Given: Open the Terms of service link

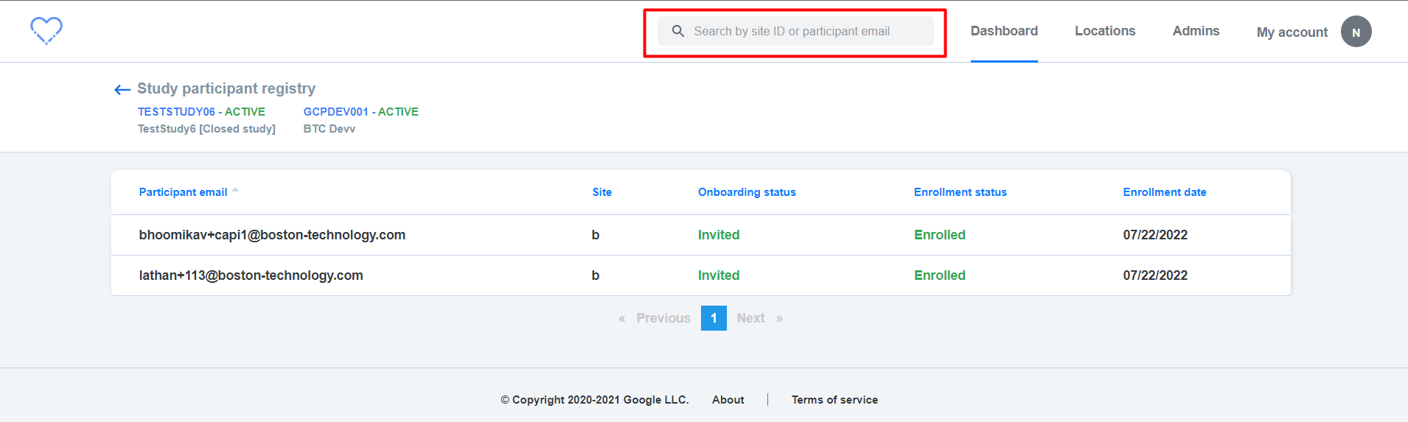Looking at the screenshot, I should click(834, 400).
